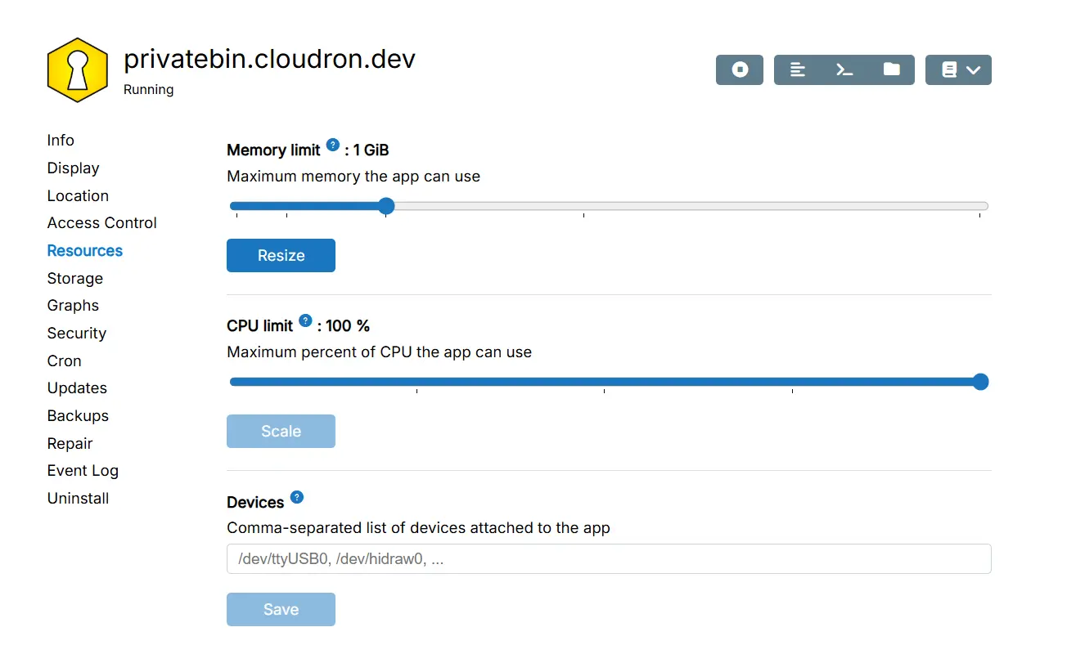
Task: Click the Memory limit slider handle
Action: (386, 206)
